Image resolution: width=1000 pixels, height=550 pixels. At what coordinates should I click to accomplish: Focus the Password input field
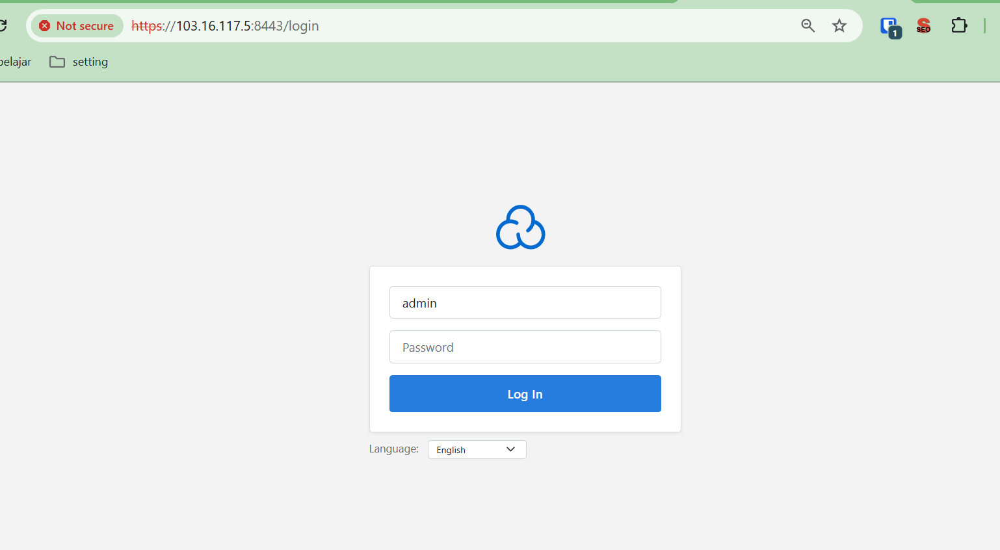click(x=525, y=347)
